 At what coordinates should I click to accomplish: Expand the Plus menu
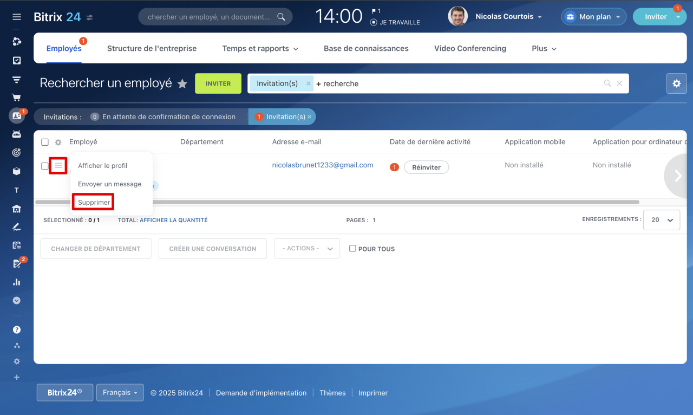(x=544, y=48)
